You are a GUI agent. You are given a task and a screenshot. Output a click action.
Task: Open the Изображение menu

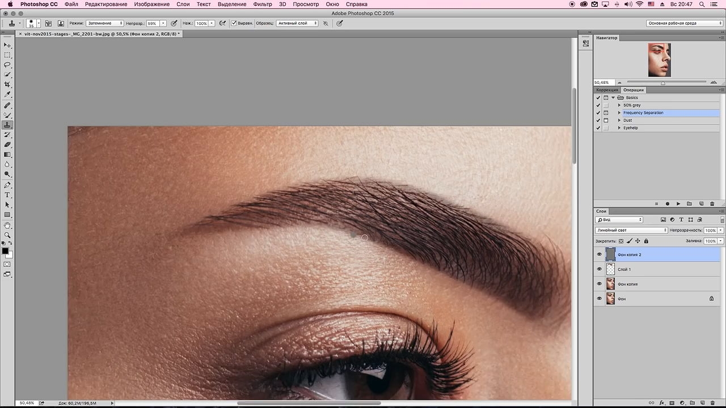[x=151, y=4]
